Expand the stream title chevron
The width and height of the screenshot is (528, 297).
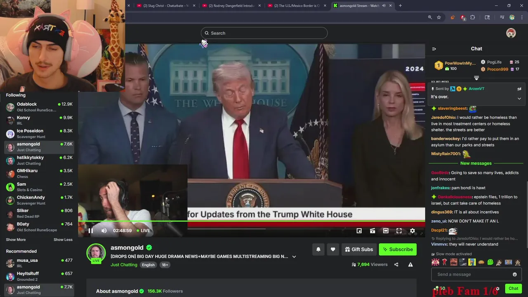coord(294,257)
